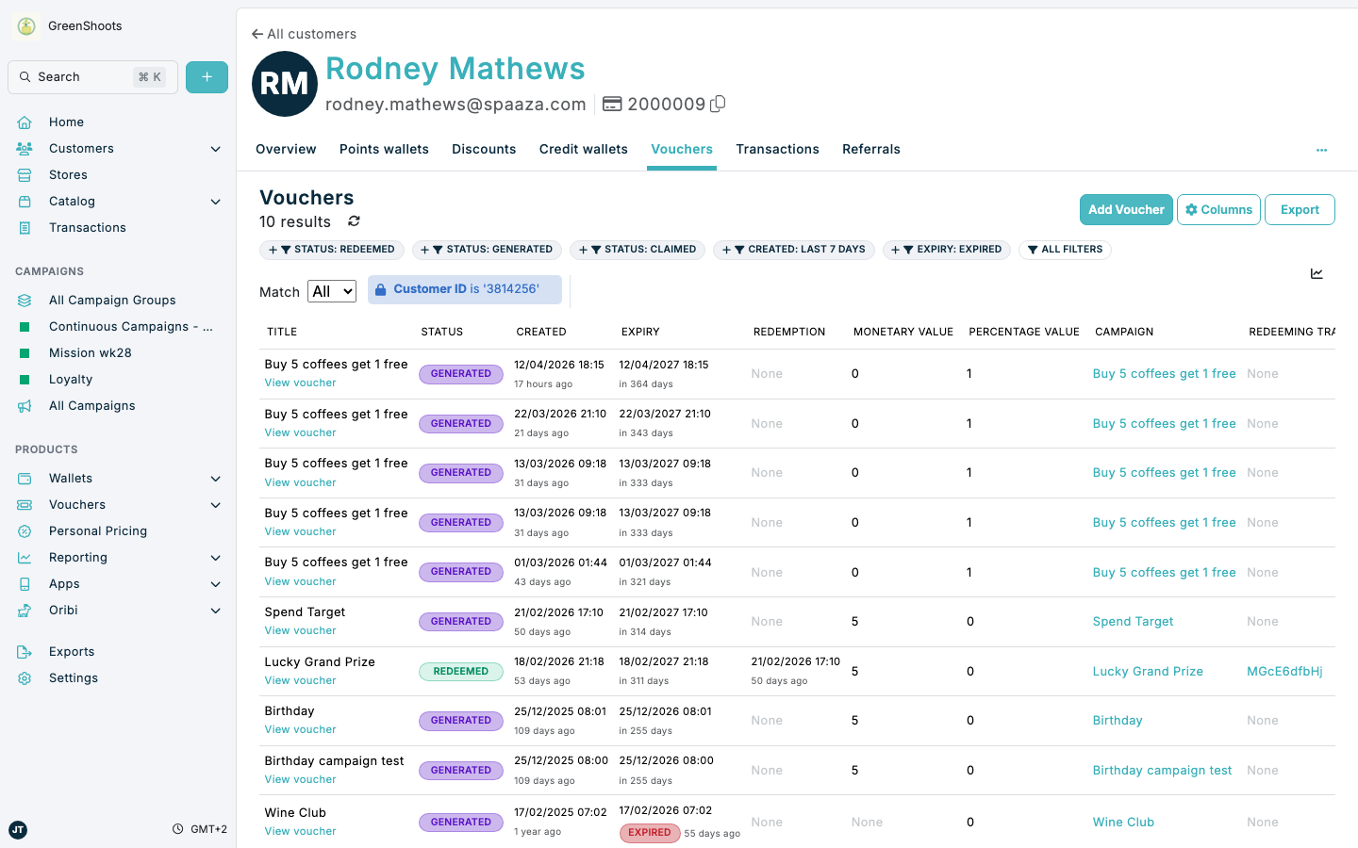Enable the EXPIRY: EXPIRED filter
The image size is (1358, 848).
click(x=947, y=250)
